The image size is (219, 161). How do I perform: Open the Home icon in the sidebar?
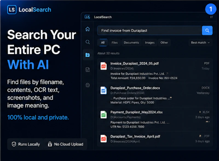88,29
